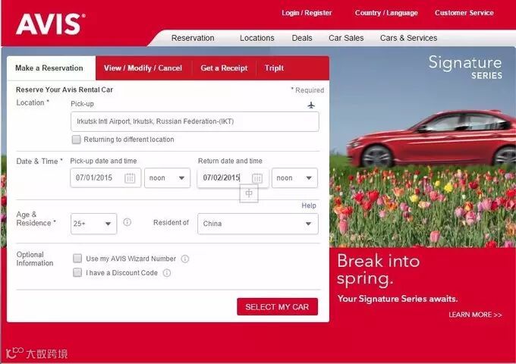Screen dimensions: 516x364
Task: Click the Login / Register link
Action: tap(307, 13)
